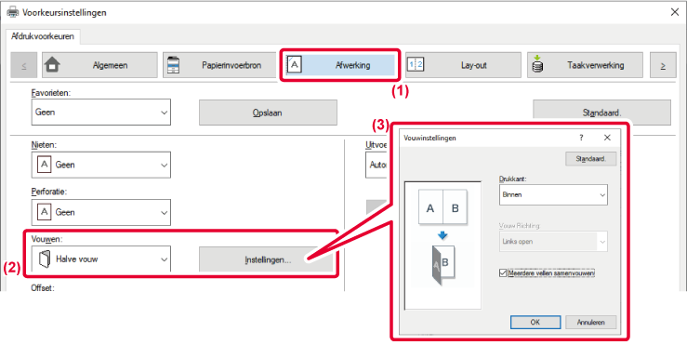This screenshot has height=345, width=687.
Task: Show next tabs with right arrow button
Action: click(663, 65)
